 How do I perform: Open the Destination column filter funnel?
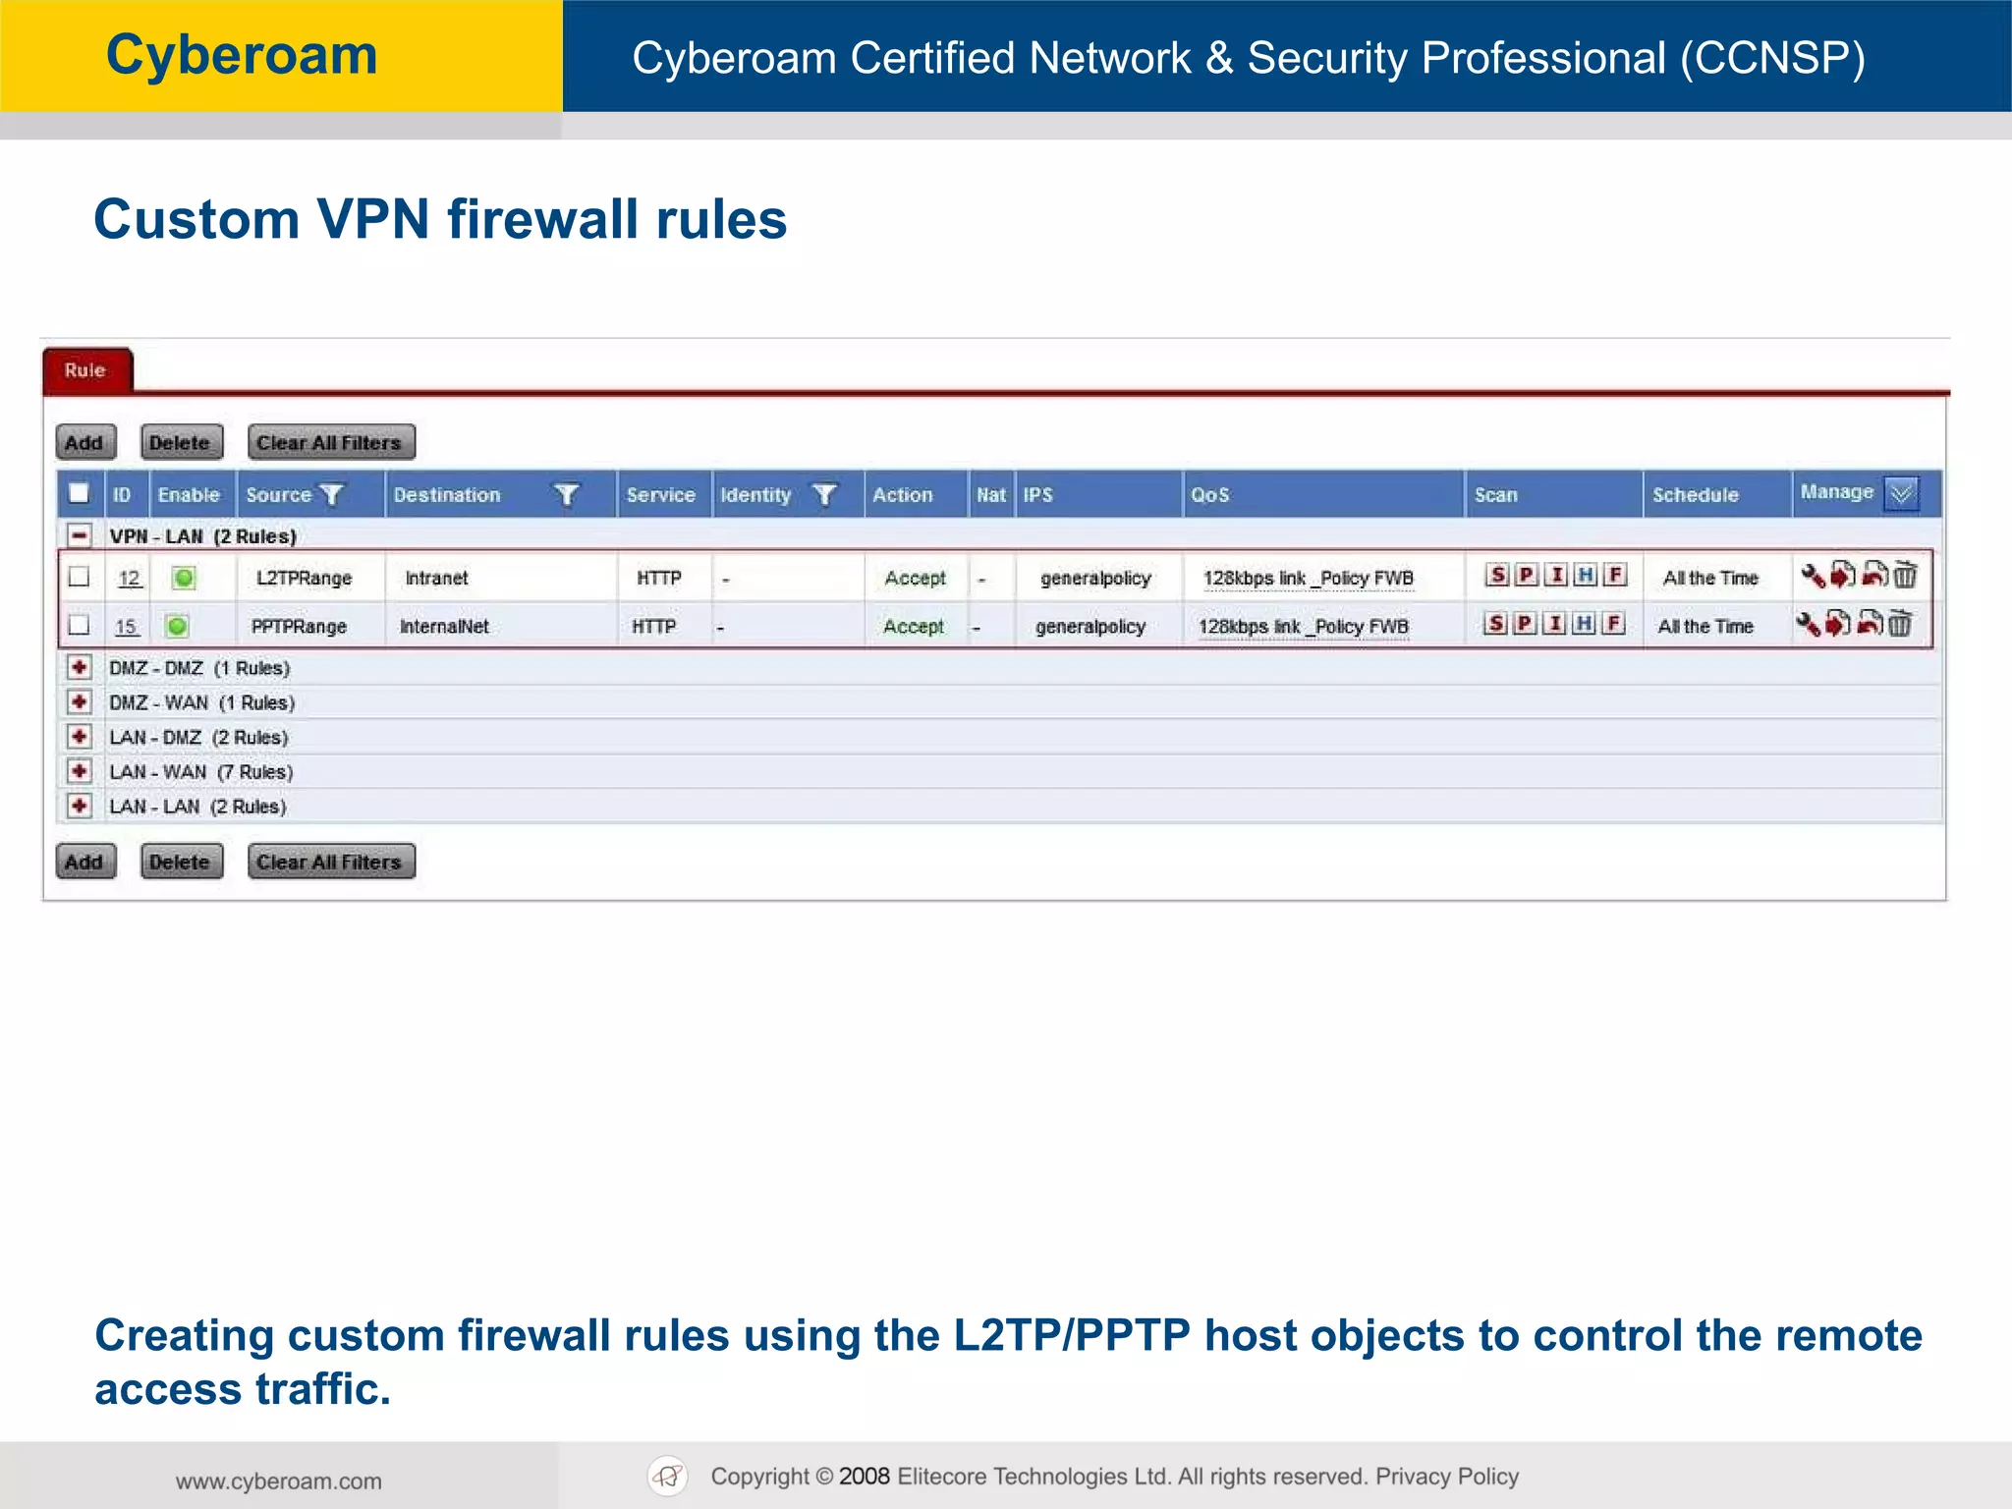pos(566,494)
